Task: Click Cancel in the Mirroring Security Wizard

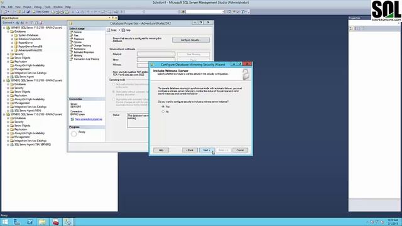Action: (x=240, y=150)
